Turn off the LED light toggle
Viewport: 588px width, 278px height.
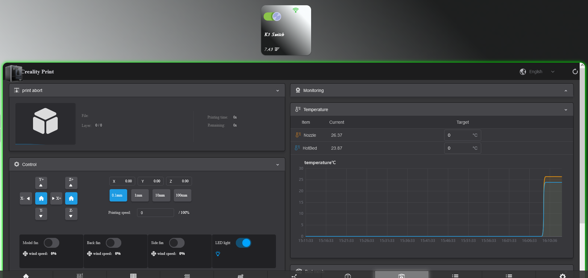tap(244, 243)
